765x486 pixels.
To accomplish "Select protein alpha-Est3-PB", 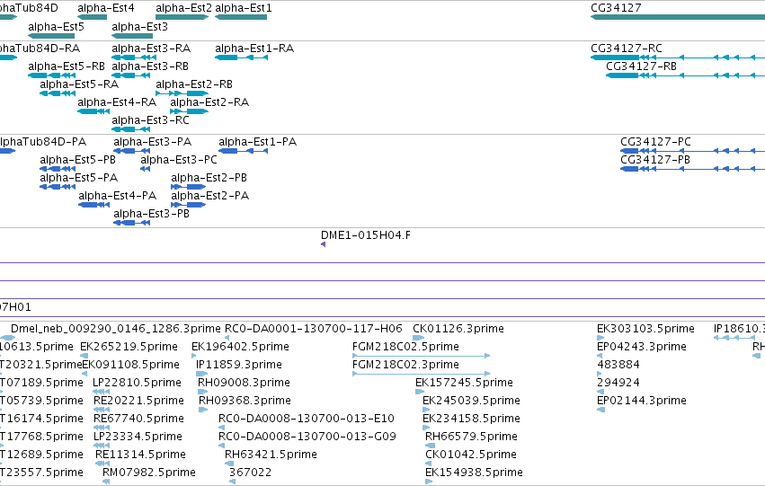I will (x=132, y=224).
